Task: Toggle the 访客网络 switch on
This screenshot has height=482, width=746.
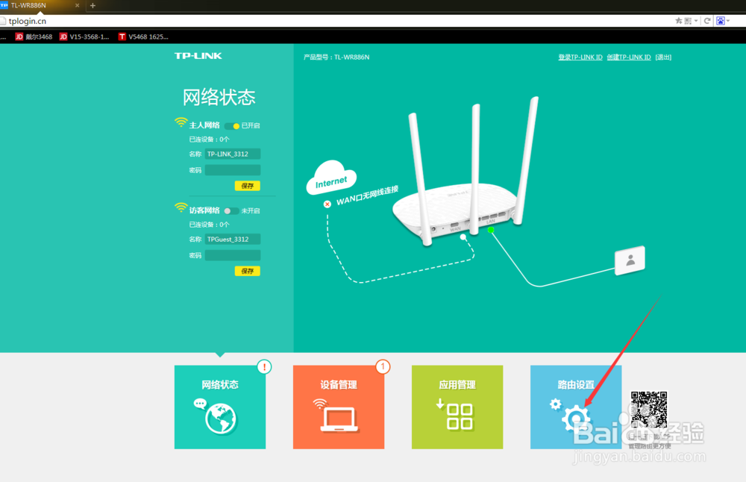Action: (231, 211)
